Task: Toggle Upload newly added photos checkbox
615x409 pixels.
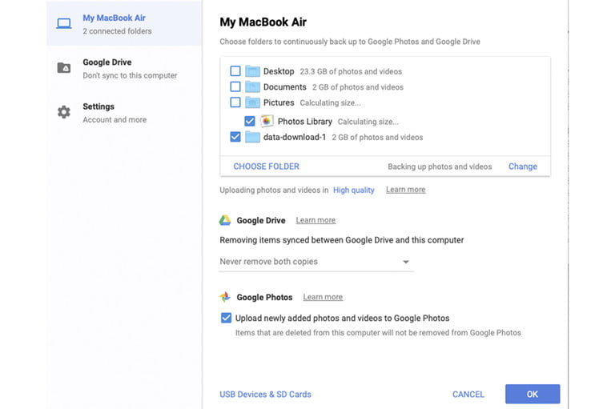Action: (x=226, y=318)
